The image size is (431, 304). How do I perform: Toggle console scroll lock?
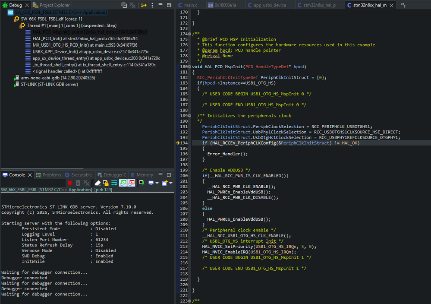(x=106, y=183)
